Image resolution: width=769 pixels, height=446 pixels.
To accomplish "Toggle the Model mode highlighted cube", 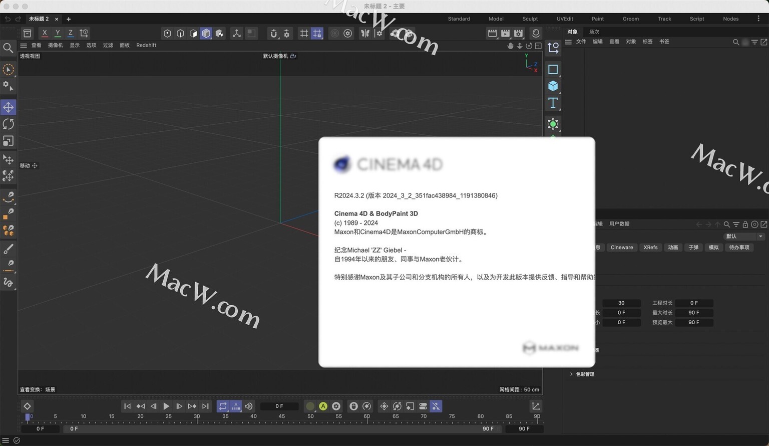I will pyautogui.click(x=206, y=33).
